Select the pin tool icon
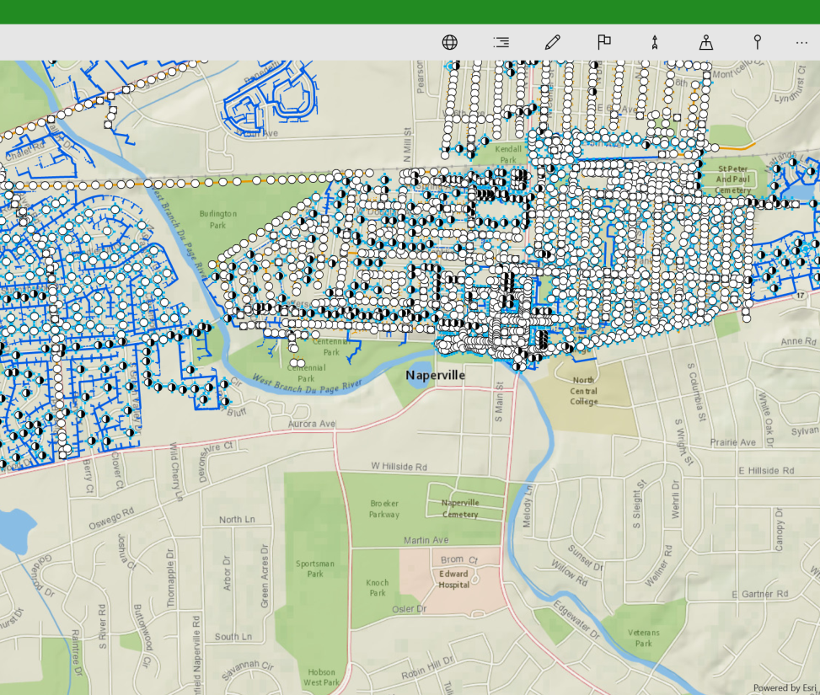 tap(758, 42)
